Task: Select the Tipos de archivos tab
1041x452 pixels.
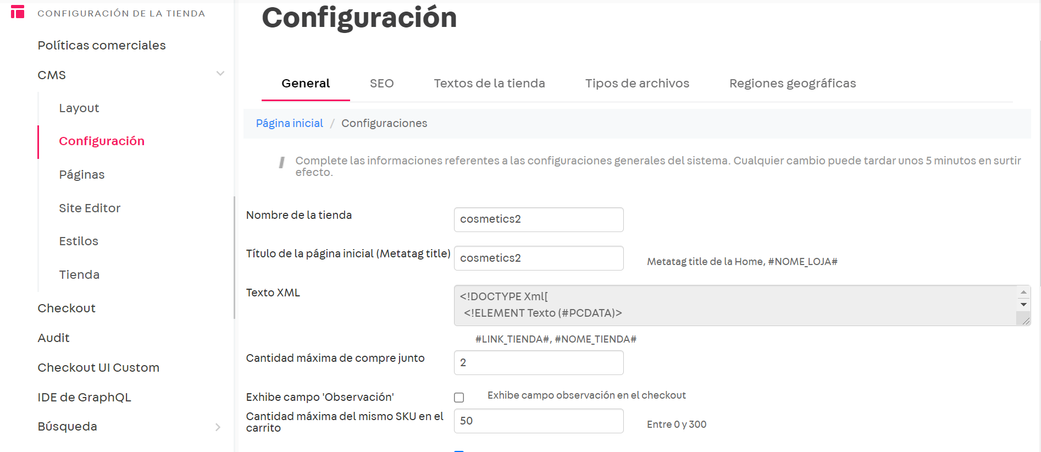Action: click(636, 84)
